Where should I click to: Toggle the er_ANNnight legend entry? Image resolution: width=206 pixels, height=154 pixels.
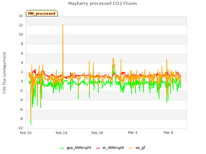(x=110, y=148)
